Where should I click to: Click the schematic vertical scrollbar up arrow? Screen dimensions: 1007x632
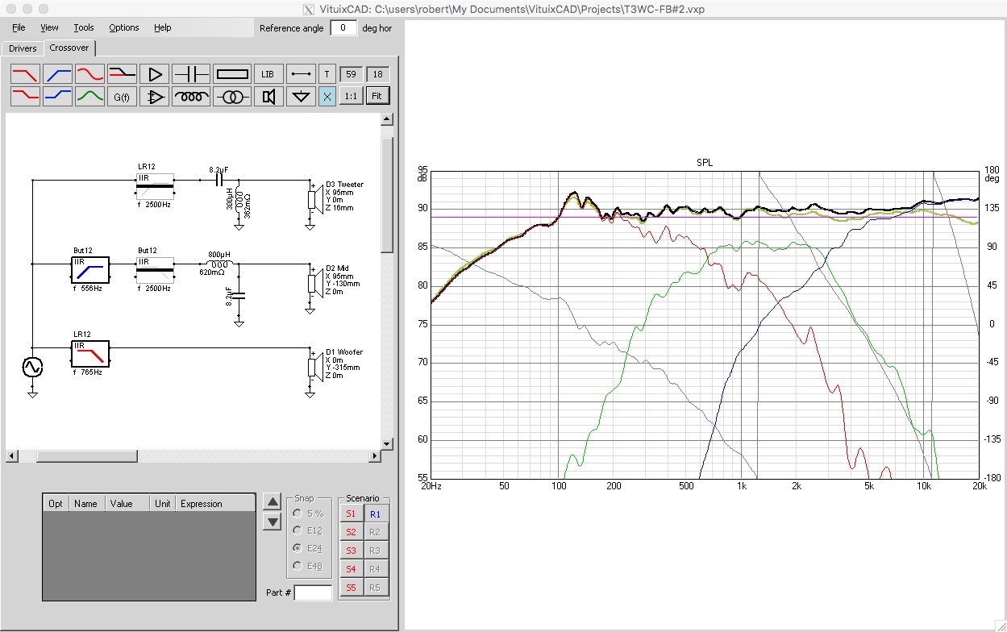[387, 119]
